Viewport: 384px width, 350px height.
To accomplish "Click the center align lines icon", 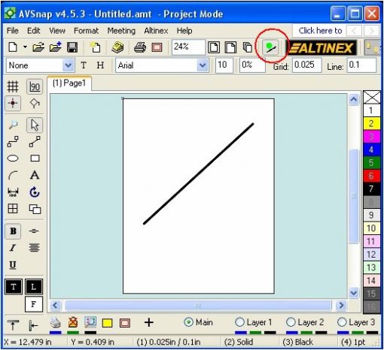I will click(x=34, y=248).
